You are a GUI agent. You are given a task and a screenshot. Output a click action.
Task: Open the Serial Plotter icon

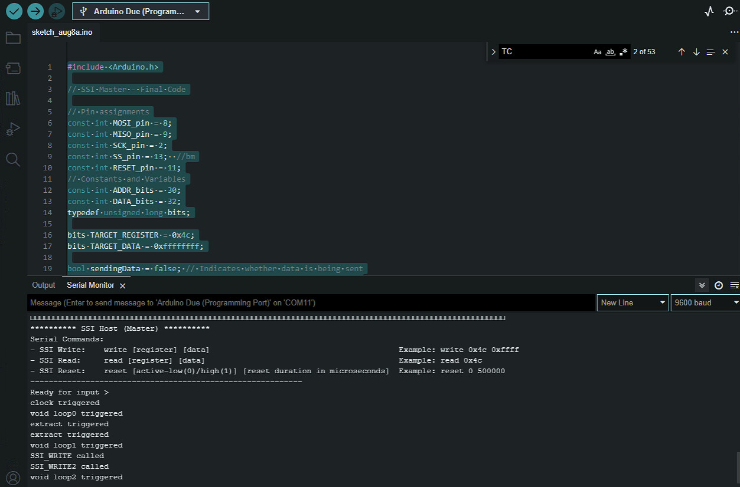click(709, 11)
